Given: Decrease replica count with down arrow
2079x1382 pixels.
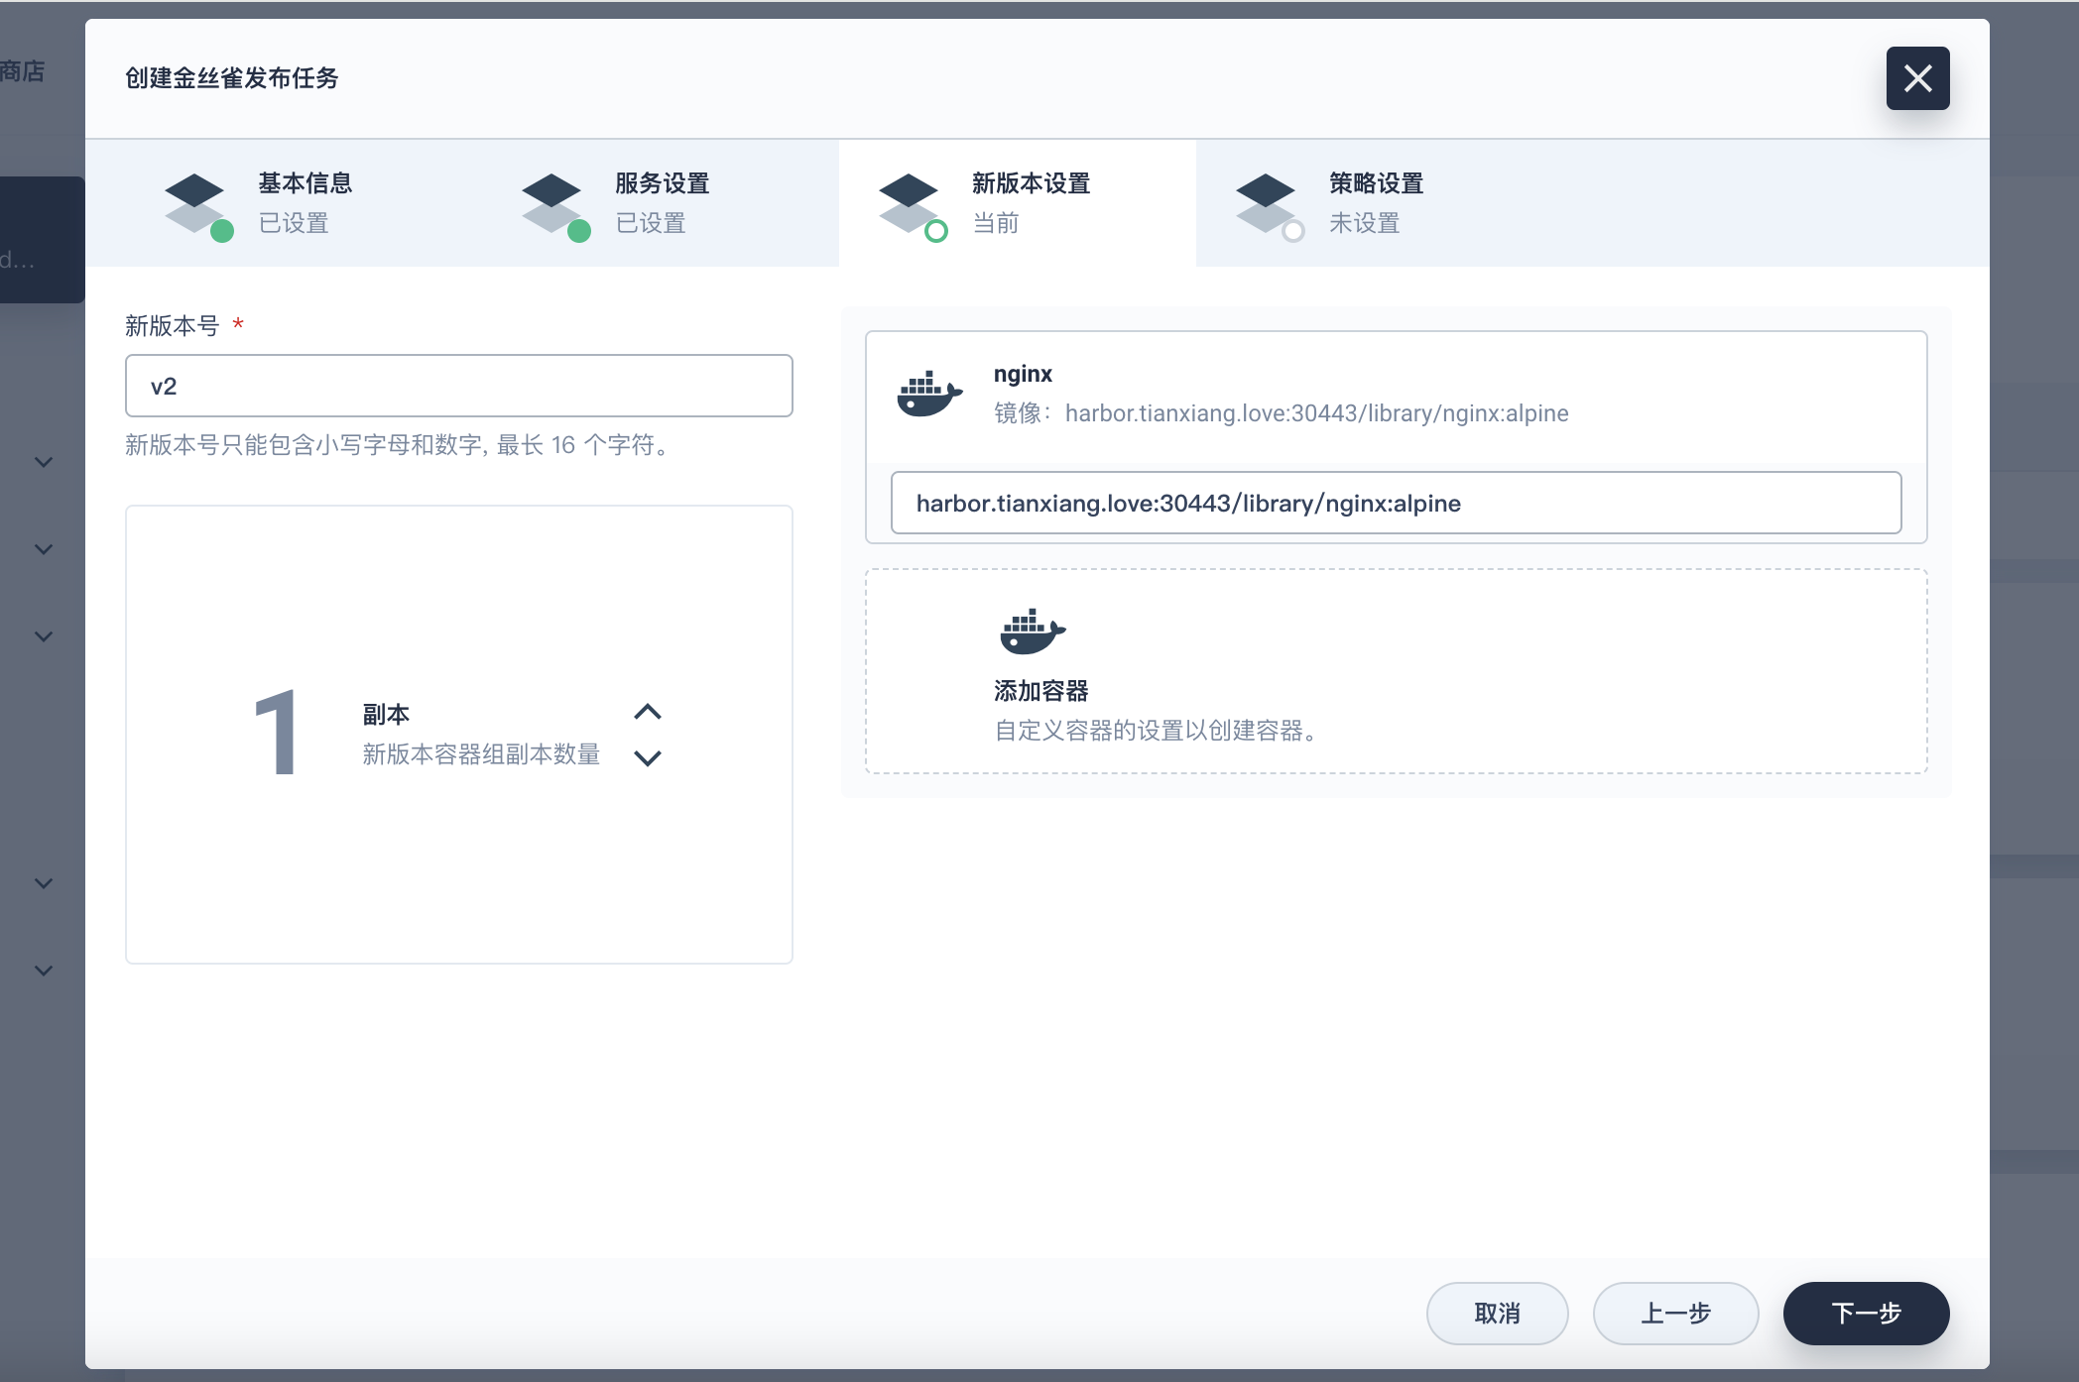Looking at the screenshot, I should click(648, 758).
